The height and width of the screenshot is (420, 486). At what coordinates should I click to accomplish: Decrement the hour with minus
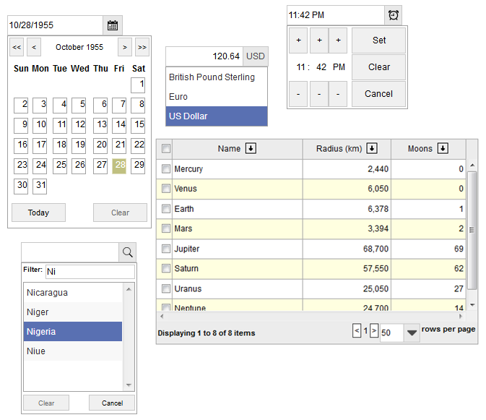pyautogui.click(x=298, y=94)
